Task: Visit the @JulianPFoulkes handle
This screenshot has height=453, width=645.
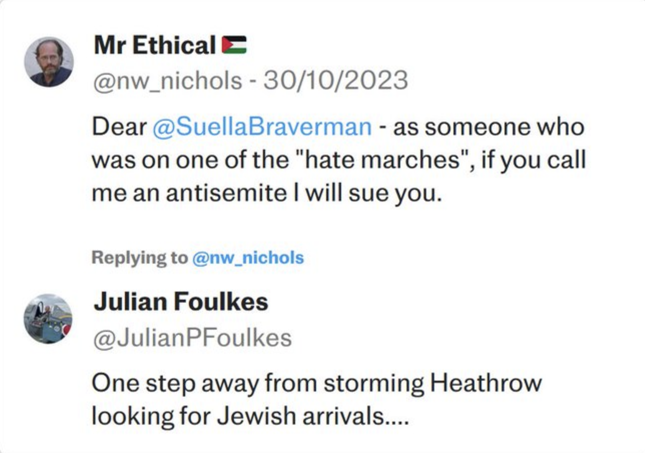Action: pos(192,339)
